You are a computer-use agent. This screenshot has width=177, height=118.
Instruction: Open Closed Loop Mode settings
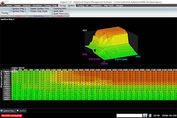(x=39, y=11)
